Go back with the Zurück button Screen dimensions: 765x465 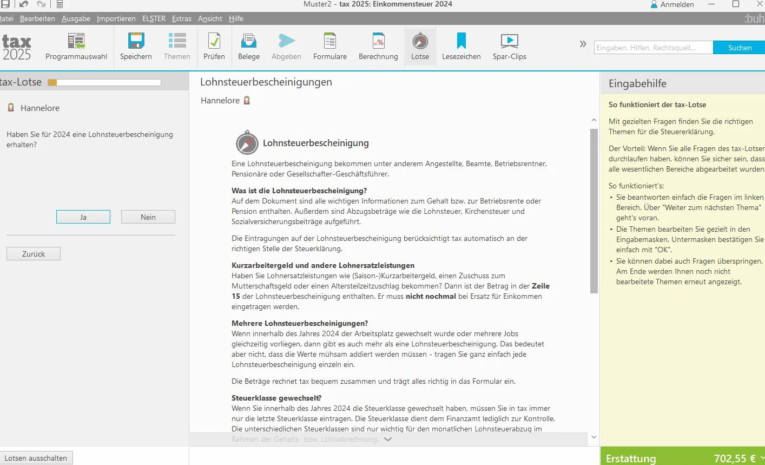pyautogui.click(x=34, y=254)
